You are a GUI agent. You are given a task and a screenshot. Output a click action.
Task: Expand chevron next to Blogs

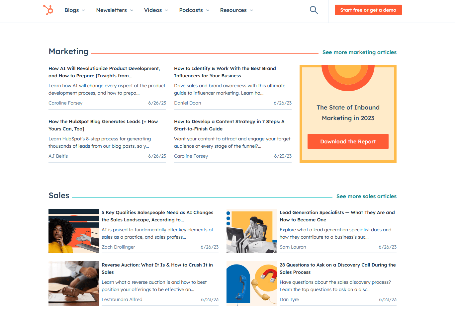pos(83,10)
